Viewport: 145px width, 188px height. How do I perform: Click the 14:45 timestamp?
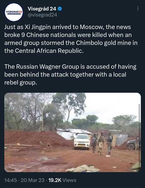10,180
